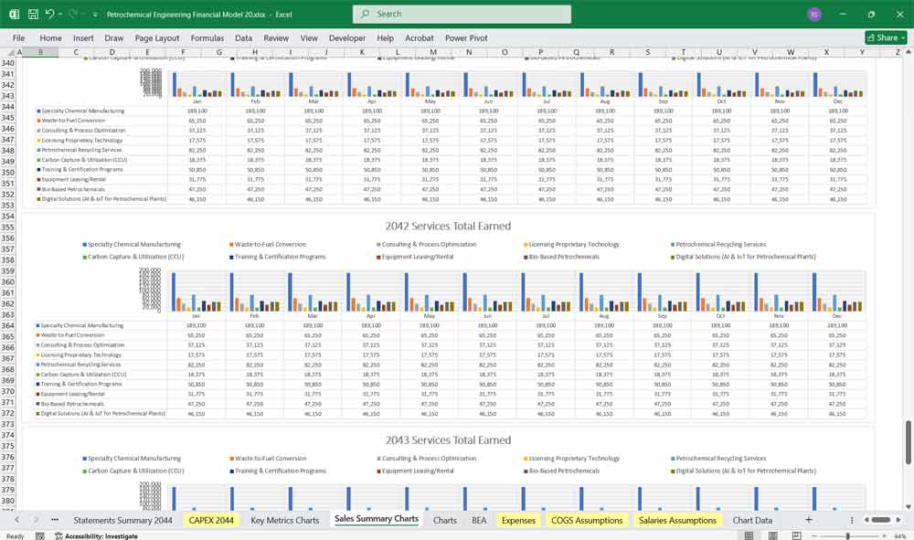This screenshot has width=914, height=540.
Task: Undo the last action
Action: point(48,13)
